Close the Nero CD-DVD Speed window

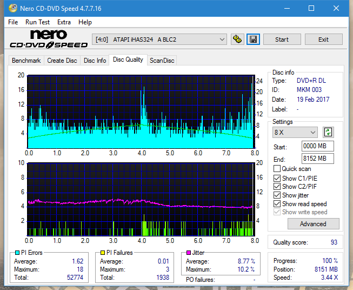coord(336,8)
